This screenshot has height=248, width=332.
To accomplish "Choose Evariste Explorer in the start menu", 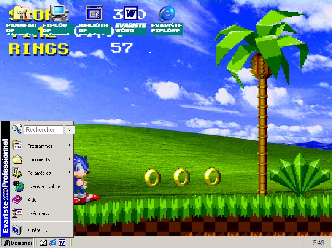I will [x=41, y=186].
